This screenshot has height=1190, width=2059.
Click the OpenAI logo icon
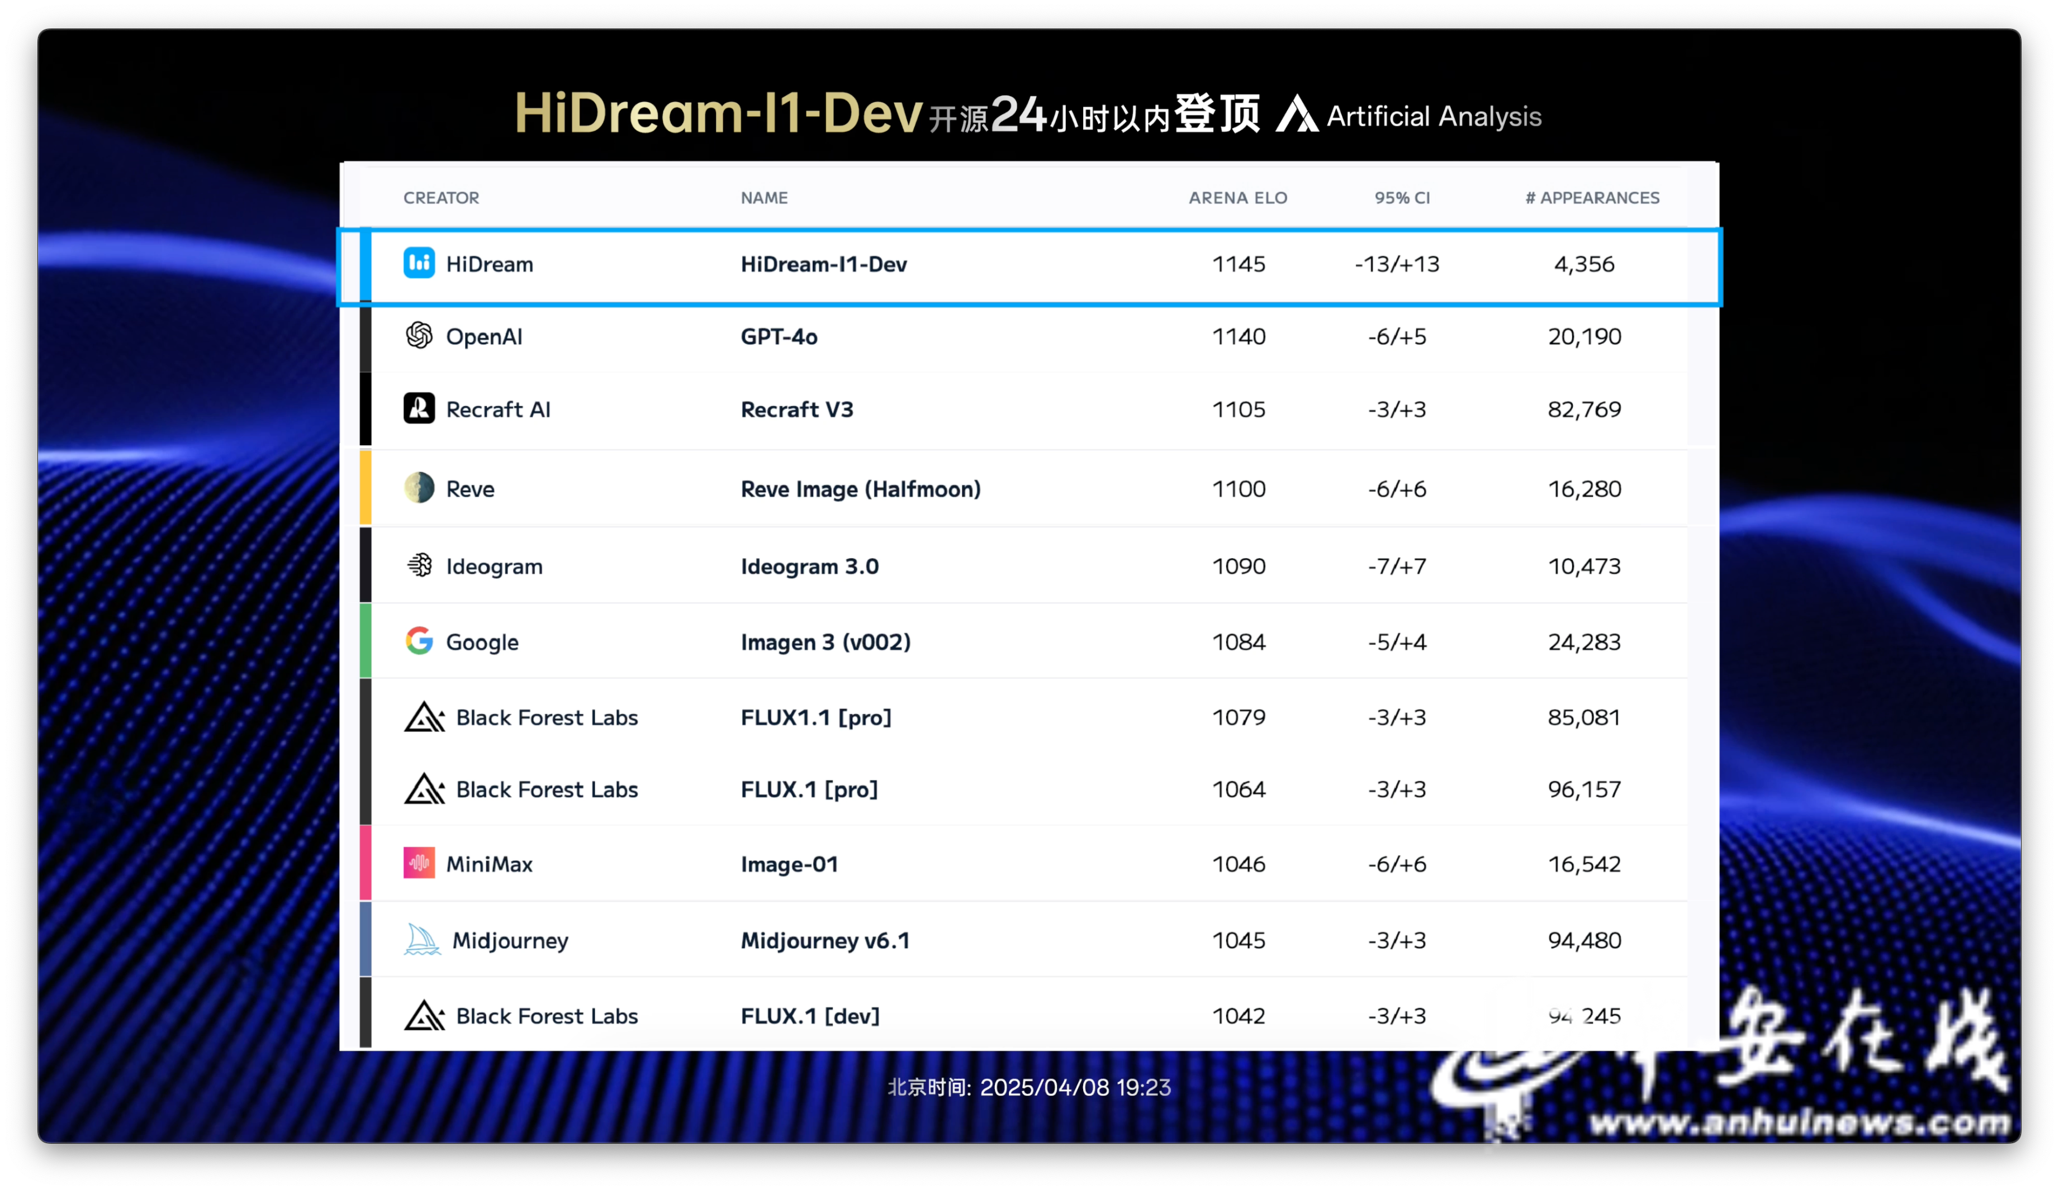tap(419, 336)
